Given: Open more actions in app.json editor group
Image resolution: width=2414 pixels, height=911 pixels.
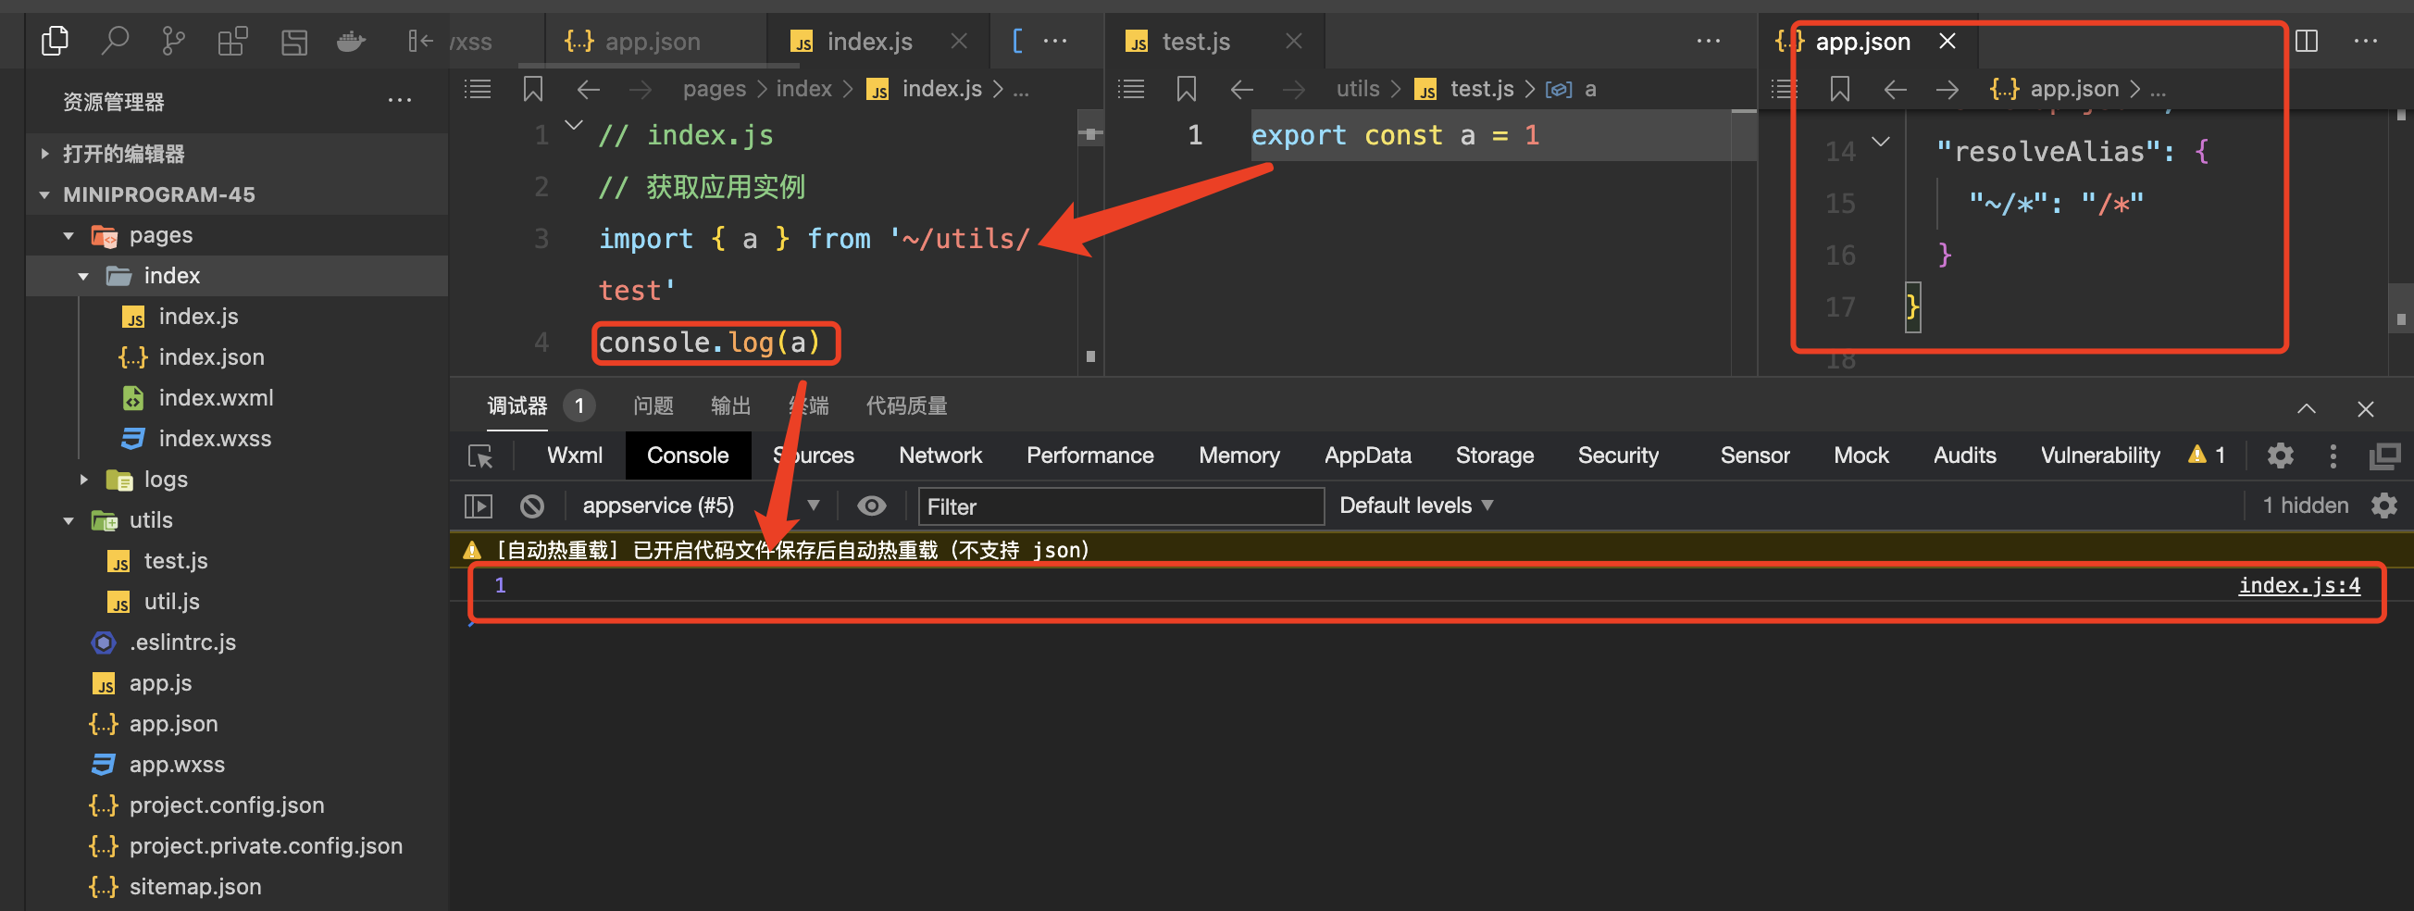Looking at the screenshot, I should click(x=2365, y=41).
